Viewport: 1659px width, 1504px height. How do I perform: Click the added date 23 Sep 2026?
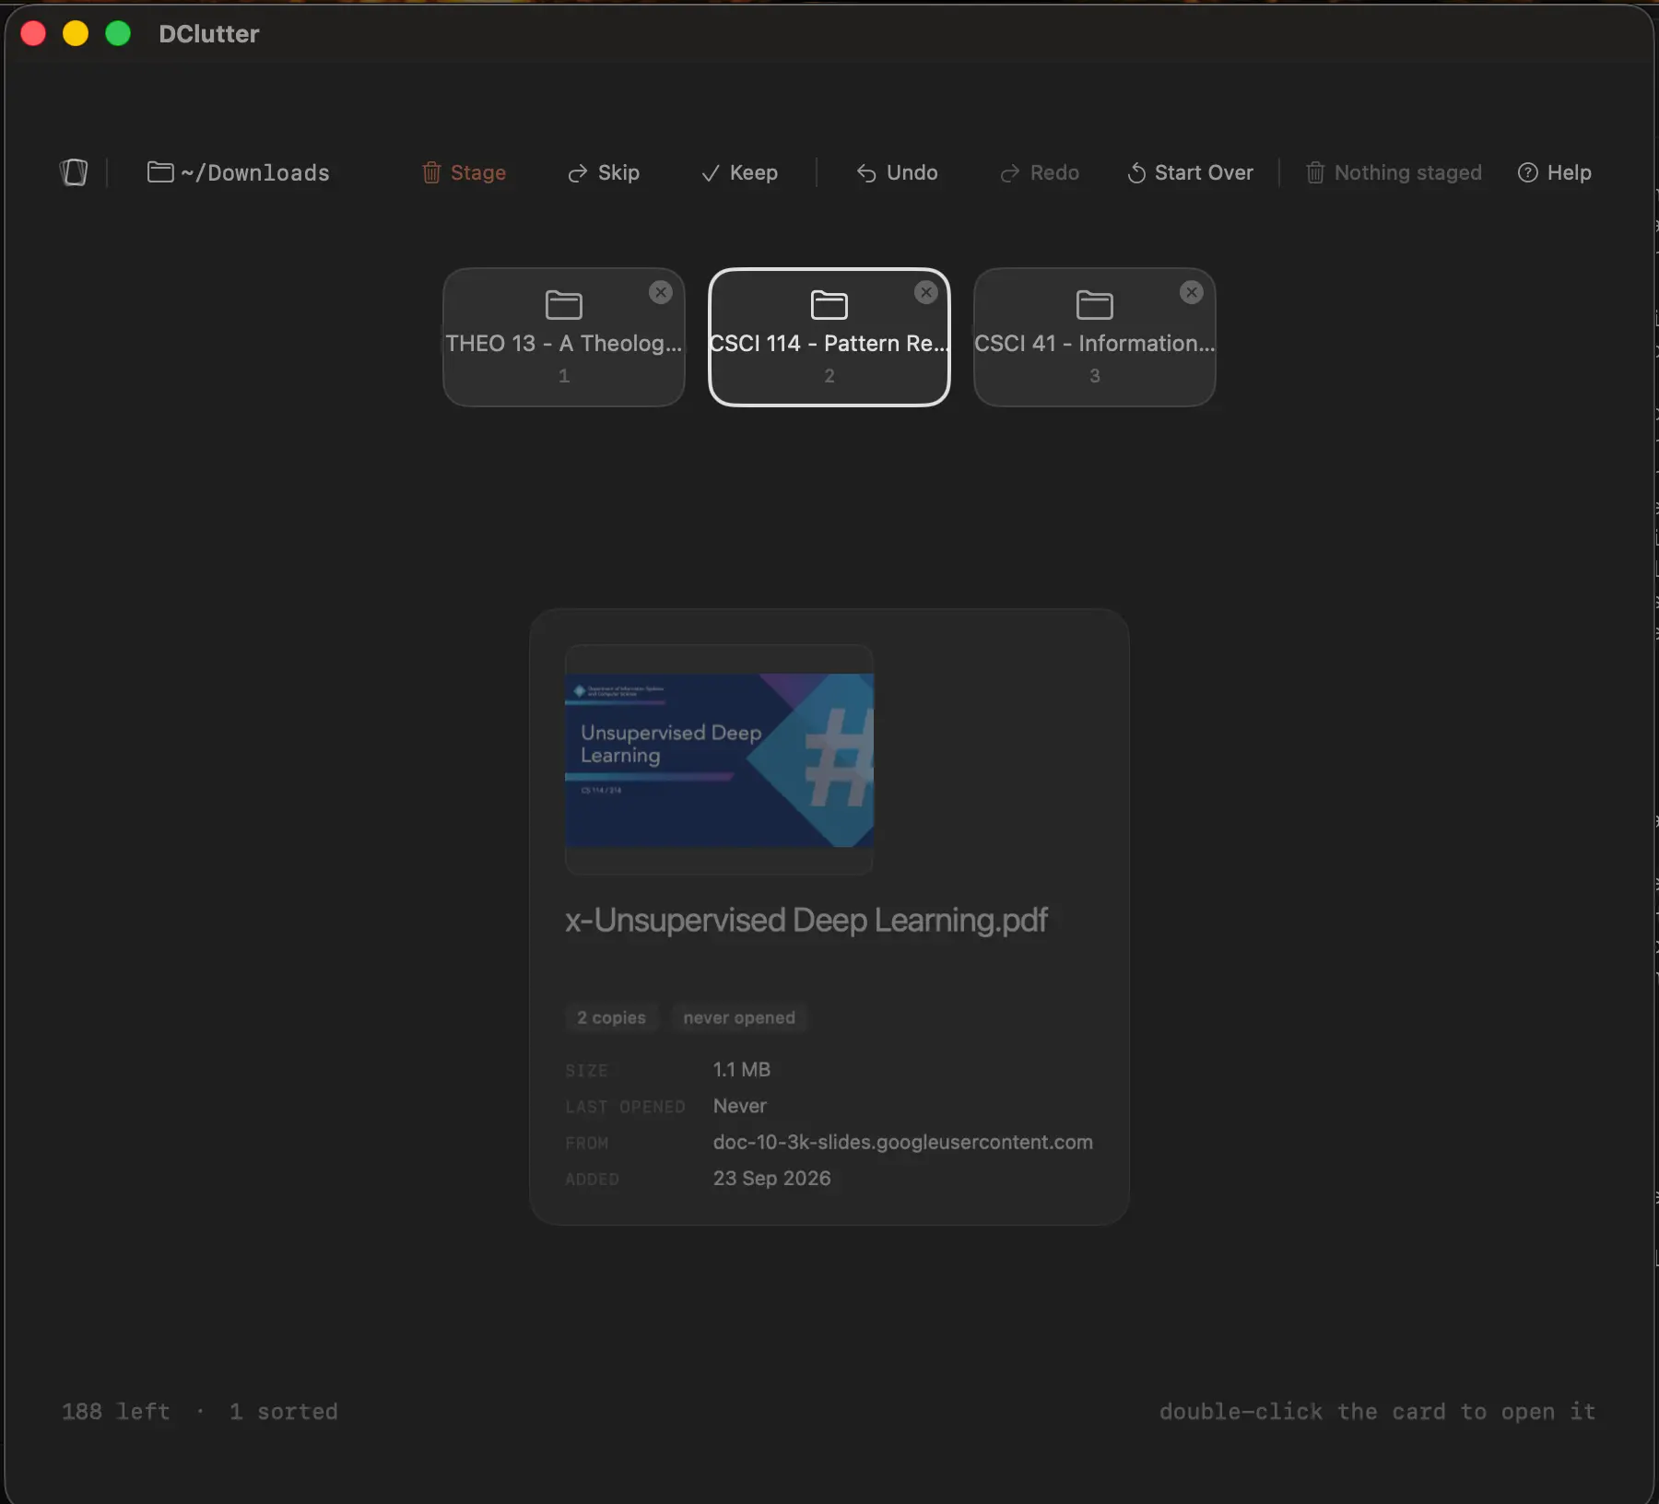(x=771, y=1178)
